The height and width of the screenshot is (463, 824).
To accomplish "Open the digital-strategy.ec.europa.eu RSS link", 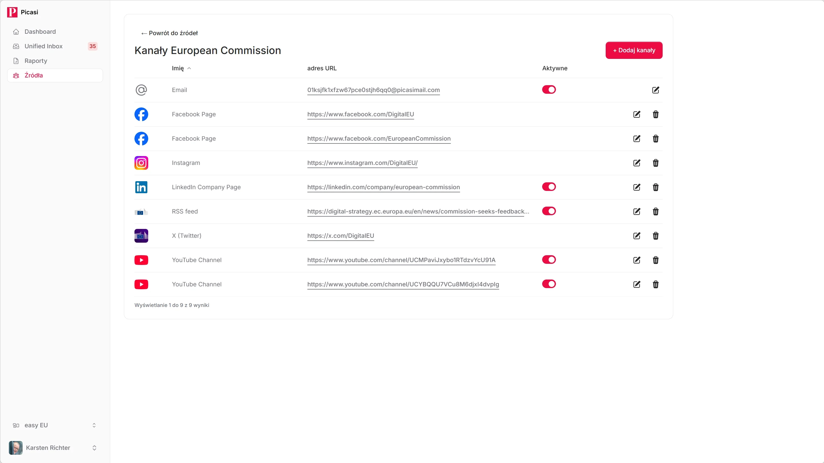I will tap(418, 211).
